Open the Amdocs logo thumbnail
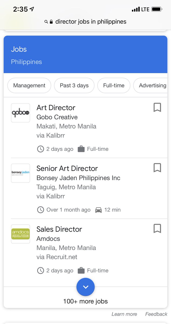Image resolution: width=171 pixels, height=324 pixels. [20, 234]
